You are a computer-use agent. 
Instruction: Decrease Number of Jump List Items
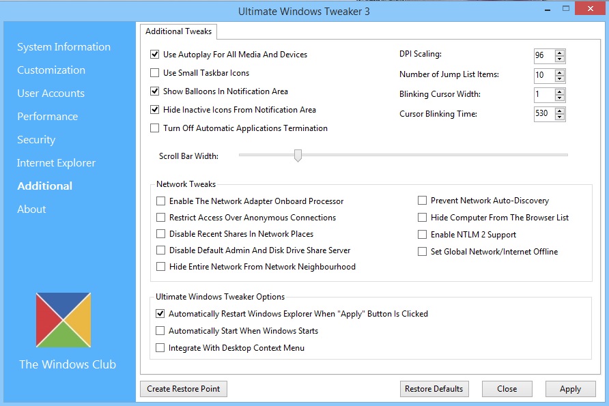tap(559, 78)
